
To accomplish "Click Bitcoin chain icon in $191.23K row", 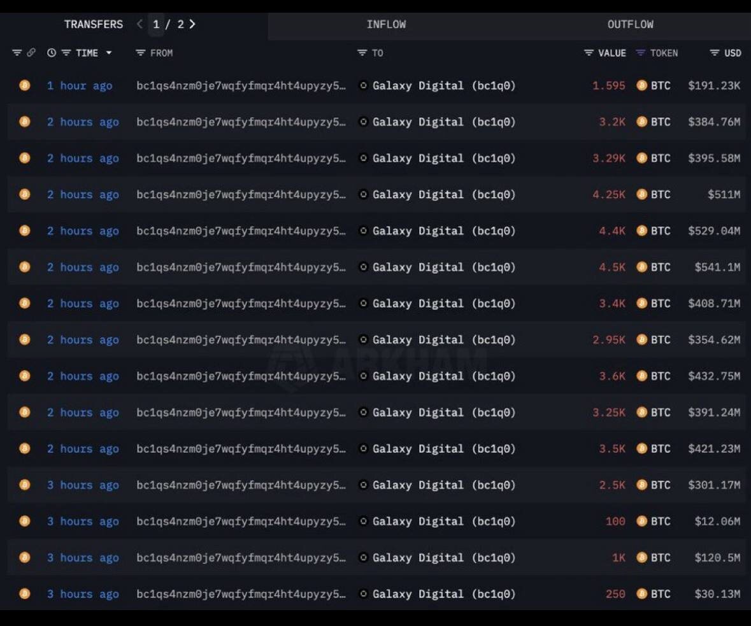I will [x=25, y=85].
